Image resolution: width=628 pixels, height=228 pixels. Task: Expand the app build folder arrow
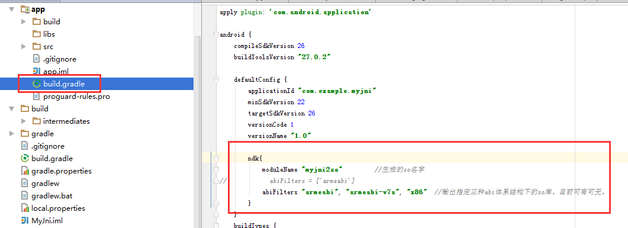(24, 22)
